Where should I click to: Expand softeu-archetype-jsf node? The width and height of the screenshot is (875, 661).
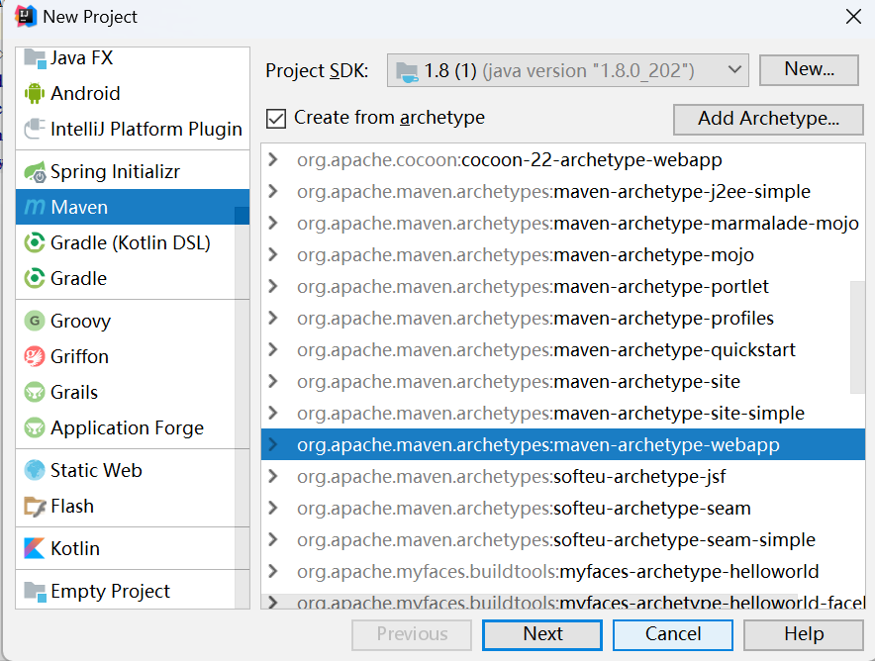pos(273,477)
